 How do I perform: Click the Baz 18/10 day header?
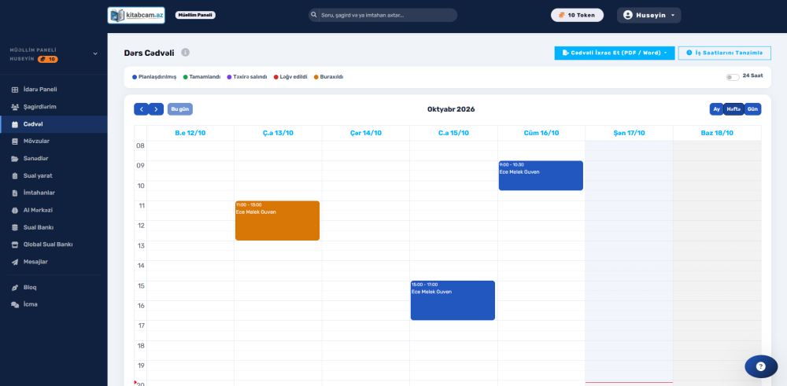[717, 134]
